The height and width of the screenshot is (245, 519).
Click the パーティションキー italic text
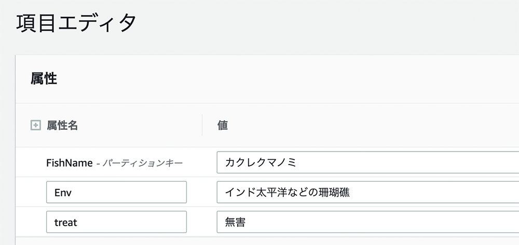(142, 163)
